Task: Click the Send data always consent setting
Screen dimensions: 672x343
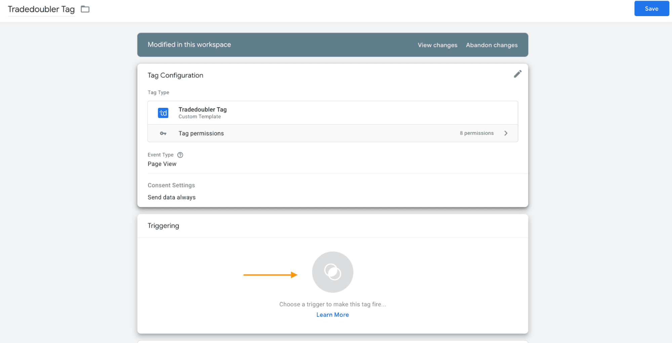Action: point(171,198)
